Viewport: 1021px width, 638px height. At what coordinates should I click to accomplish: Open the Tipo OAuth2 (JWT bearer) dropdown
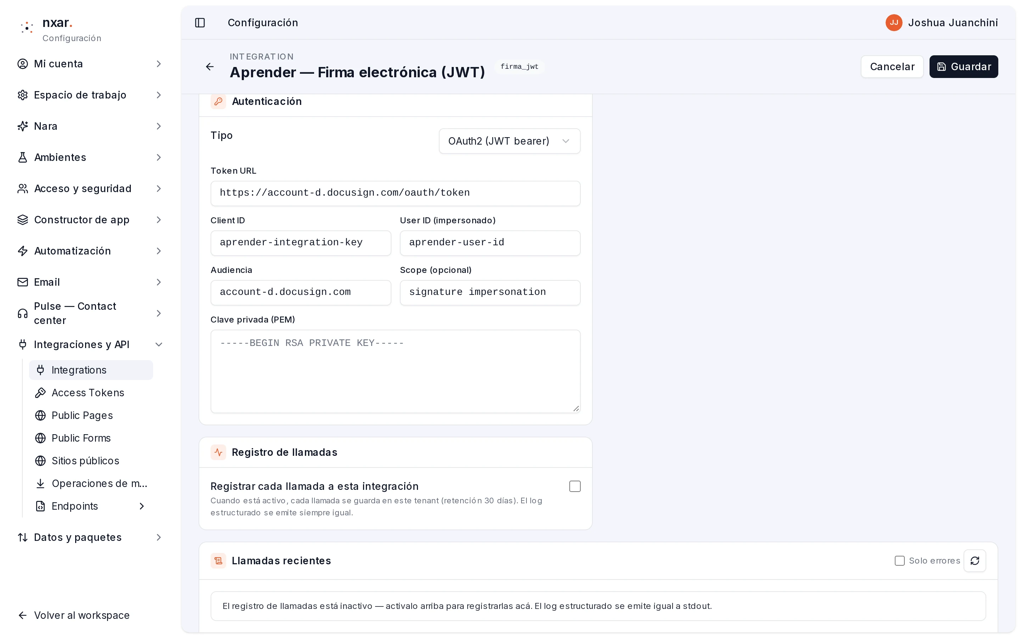[509, 141]
